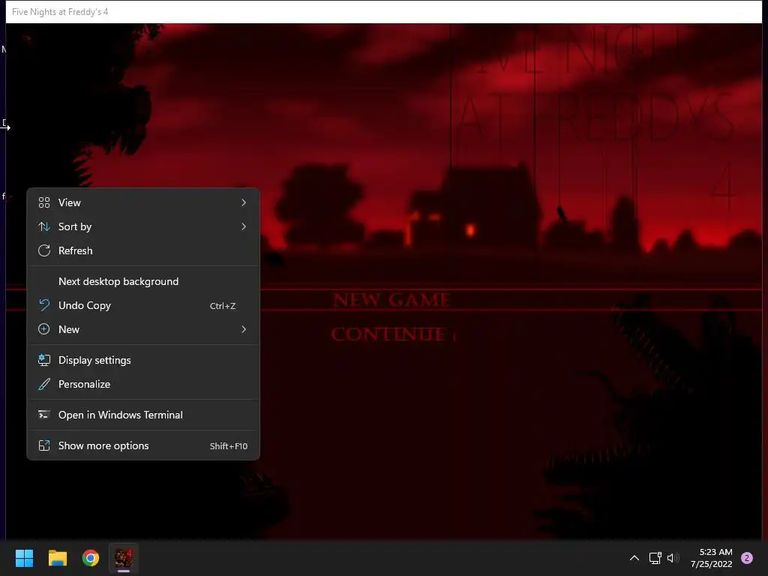Click the Display settings monitor icon
The width and height of the screenshot is (768, 576).
point(44,360)
